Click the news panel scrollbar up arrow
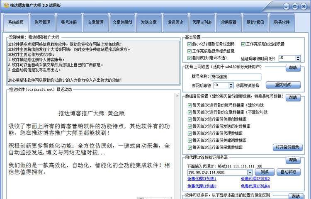The width and height of the screenshot is (311, 199). click(x=177, y=96)
